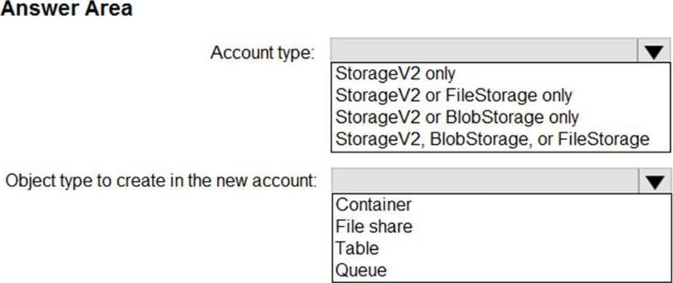Click empty area right of 'Container' option
673x283 pixels.
point(538,204)
